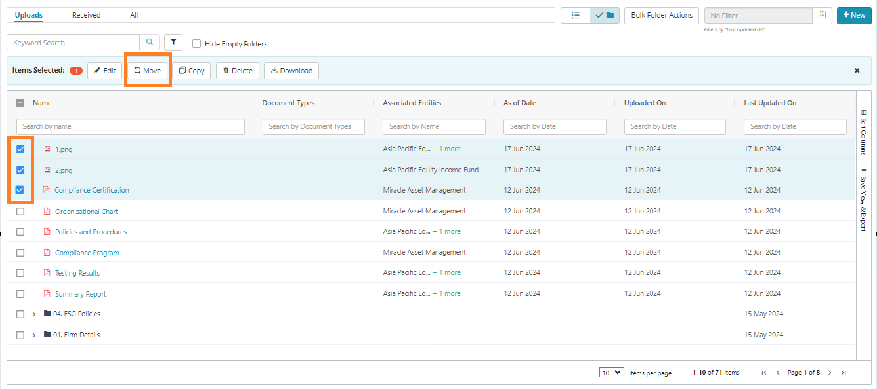
Task: Switch to list view icon
Action: [576, 15]
